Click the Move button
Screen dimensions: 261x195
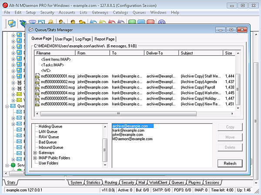230,137
